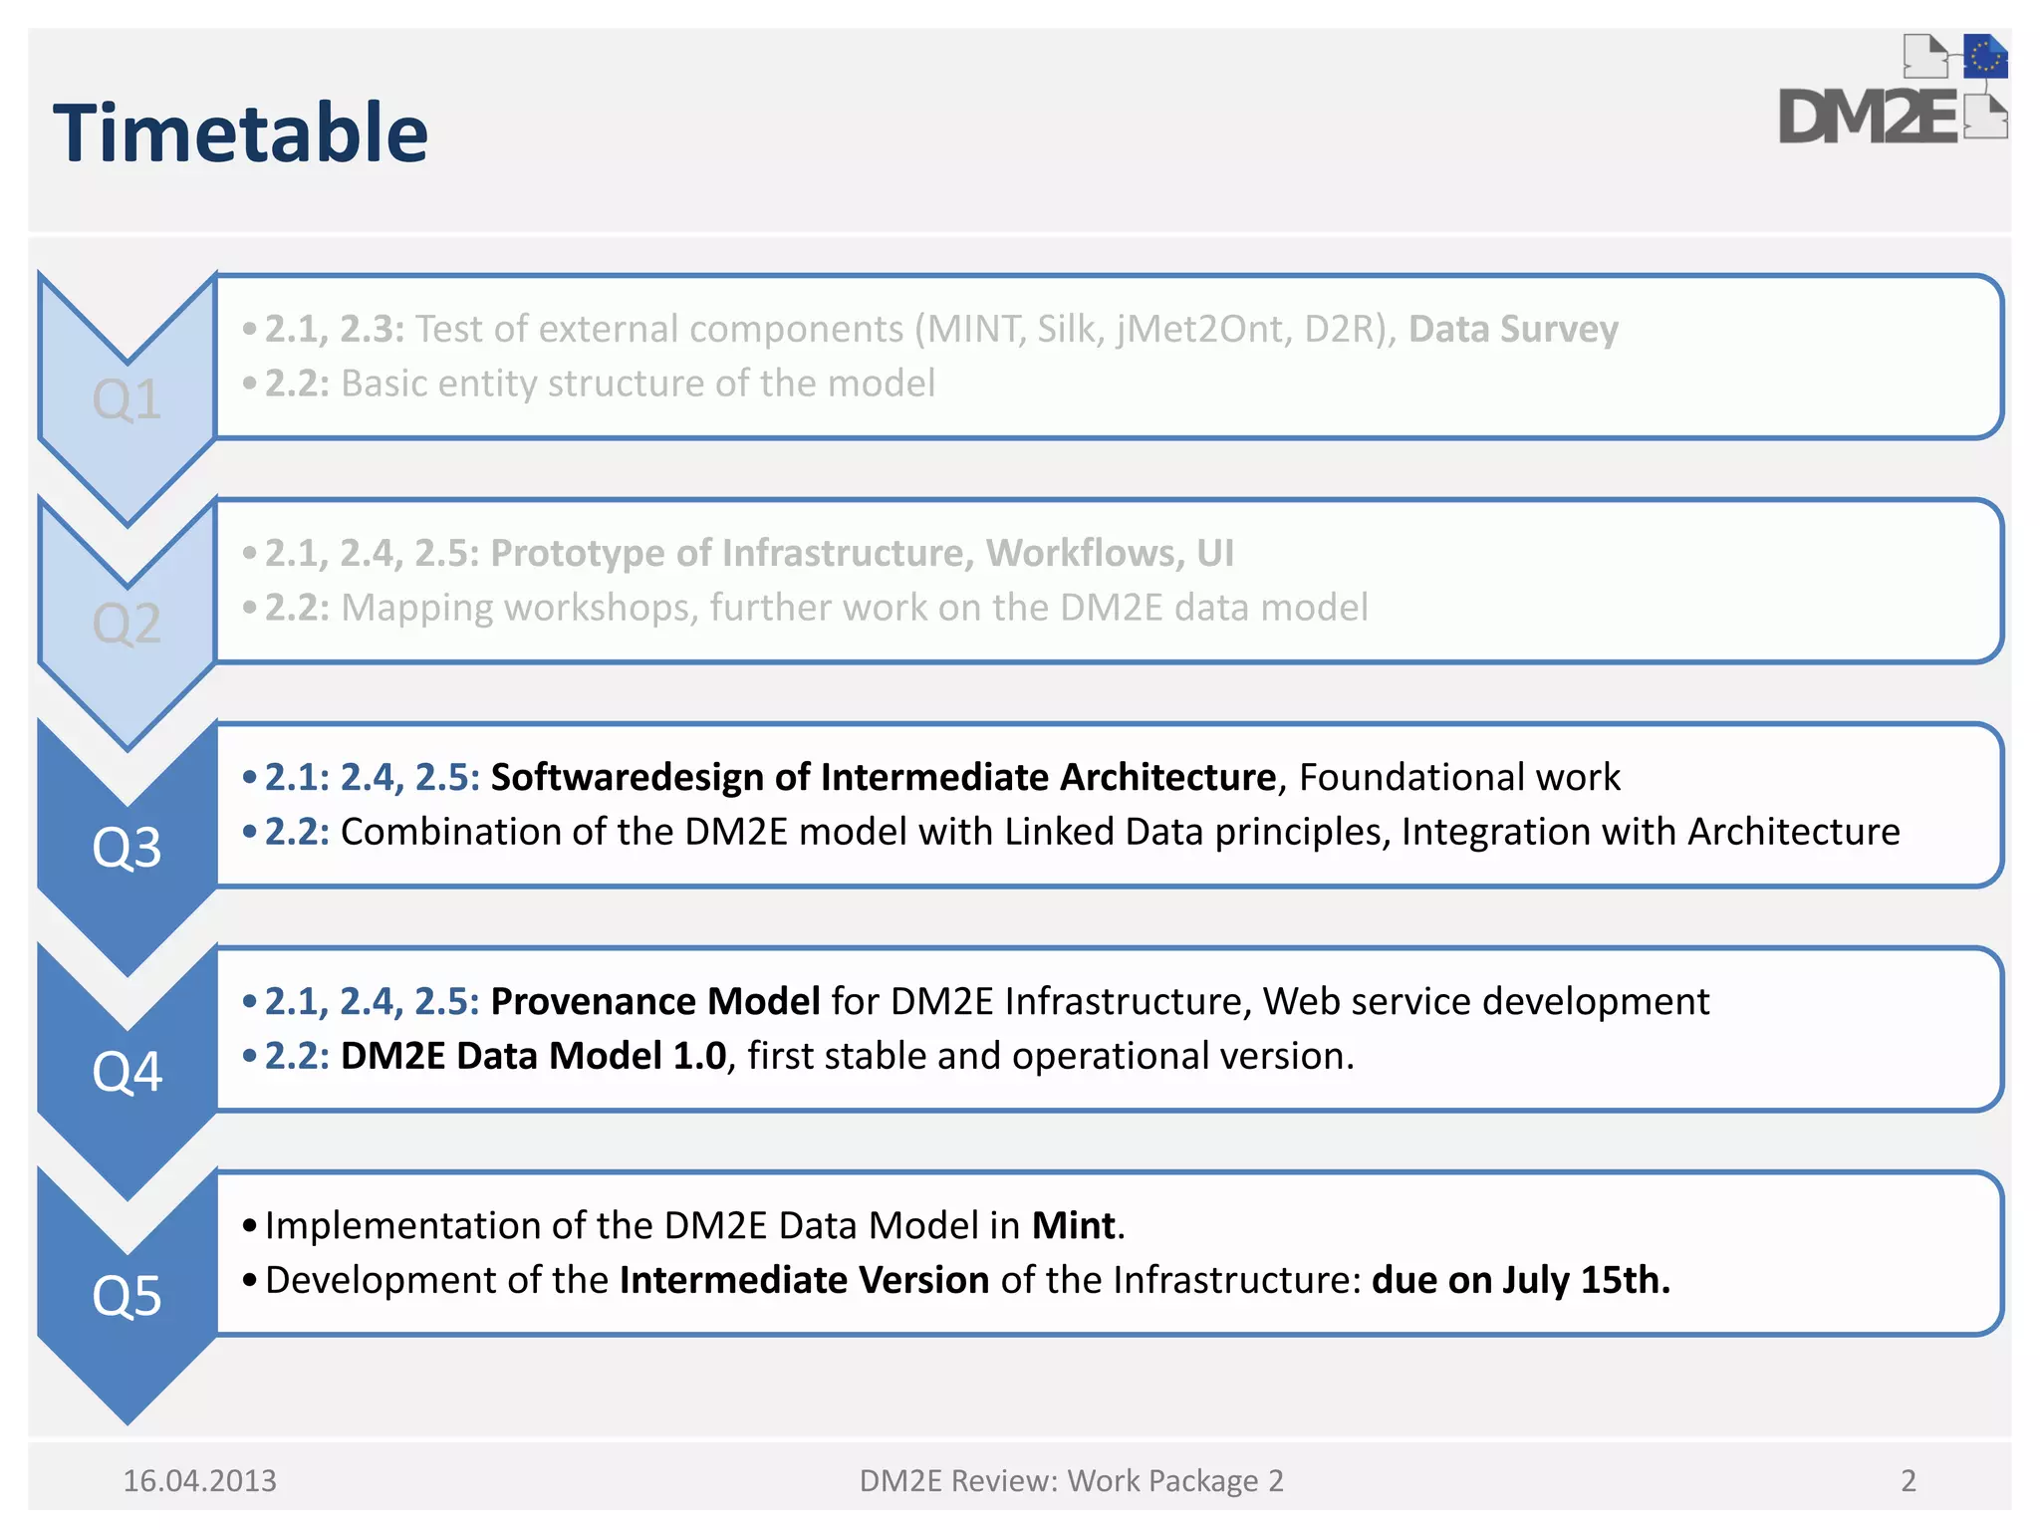The image size is (2040, 1530).
Task: Click the Data Survey bold text
Action: pos(1512,329)
